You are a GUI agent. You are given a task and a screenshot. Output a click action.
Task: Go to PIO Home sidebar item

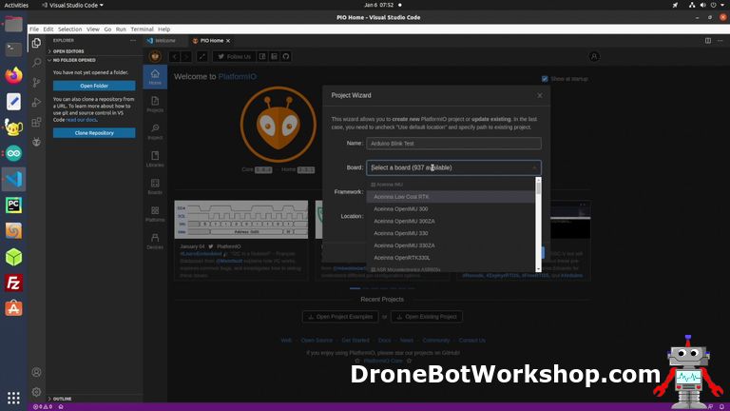pyautogui.click(x=155, y=77)
